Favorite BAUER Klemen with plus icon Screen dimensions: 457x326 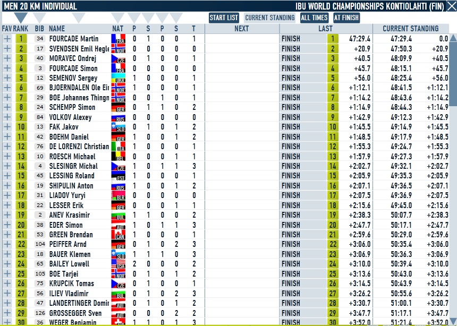coord(7,254)
